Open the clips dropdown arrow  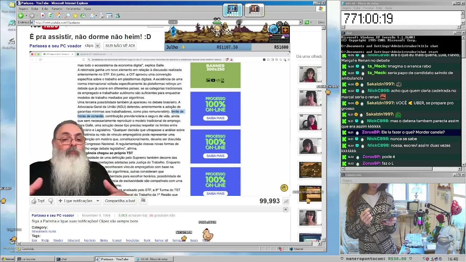98,46
